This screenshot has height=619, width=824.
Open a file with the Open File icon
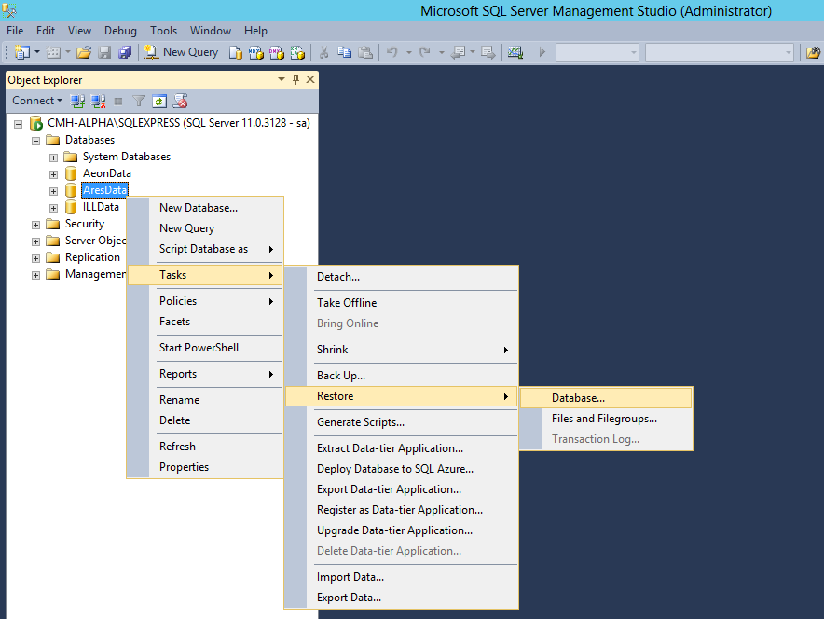[84, 51]
